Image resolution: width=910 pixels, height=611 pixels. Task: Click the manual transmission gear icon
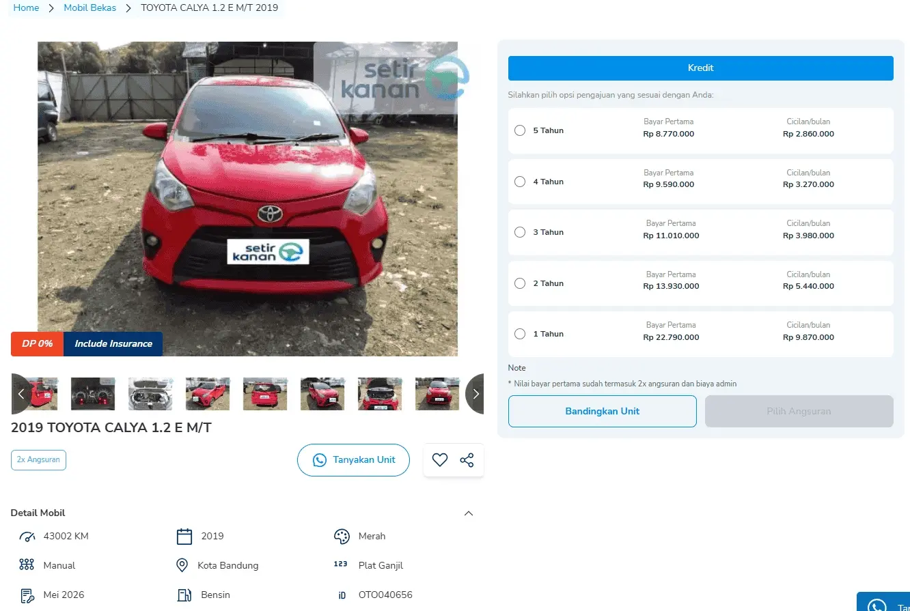click(x=27, y=565)
